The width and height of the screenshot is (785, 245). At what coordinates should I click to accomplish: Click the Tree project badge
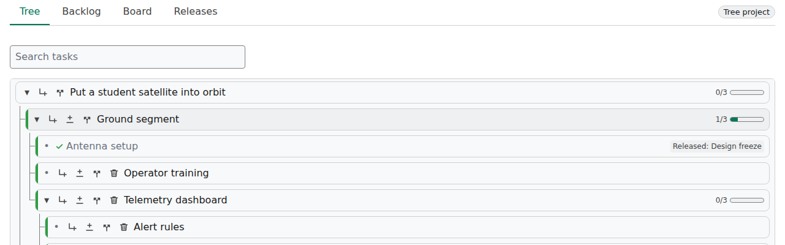click(x=746, y=12)
